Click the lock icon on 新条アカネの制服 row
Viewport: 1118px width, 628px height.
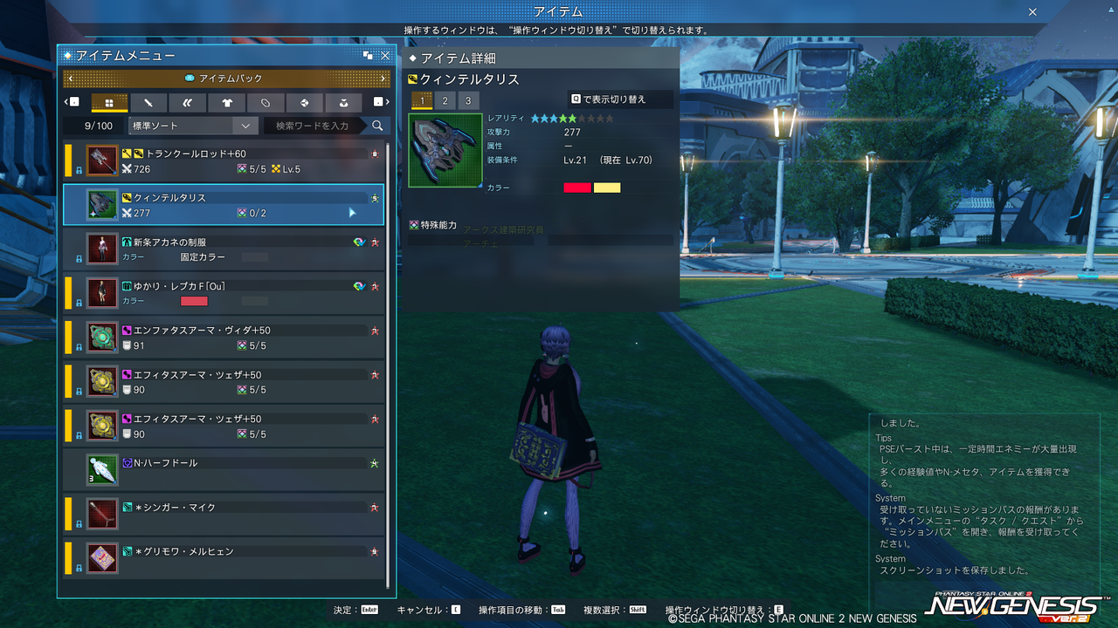click(x=79, y=259)
